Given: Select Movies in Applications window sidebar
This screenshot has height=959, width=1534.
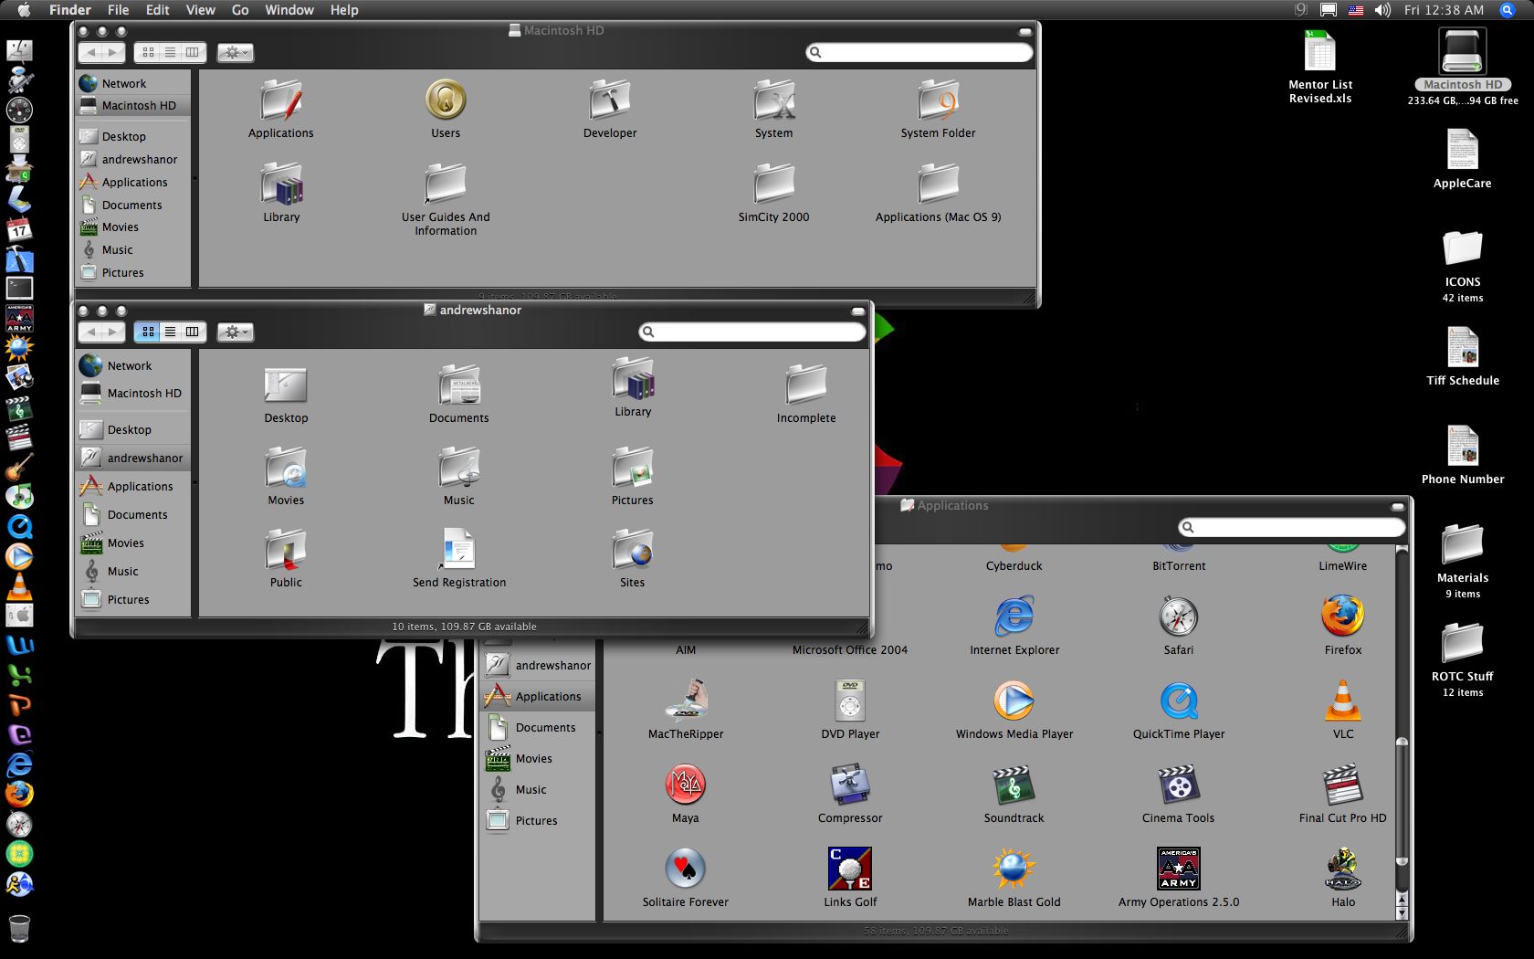Looking at the screenshot, I should point(539,758).
